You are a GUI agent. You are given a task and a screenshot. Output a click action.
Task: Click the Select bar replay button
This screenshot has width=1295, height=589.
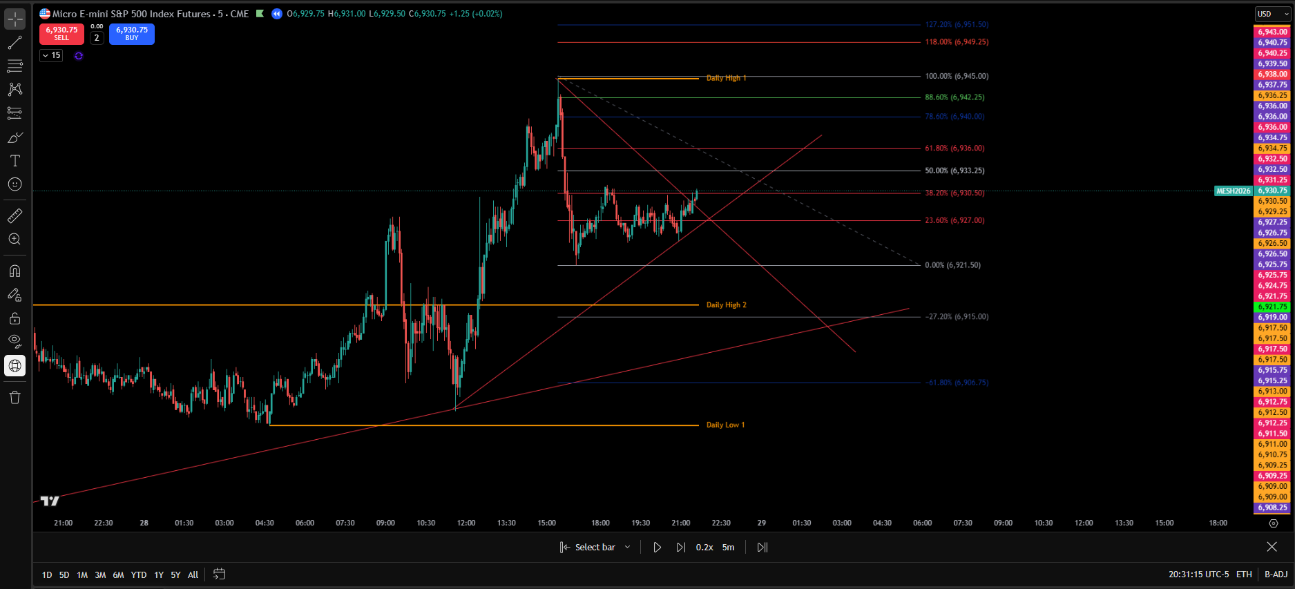[x=587, y=547]
